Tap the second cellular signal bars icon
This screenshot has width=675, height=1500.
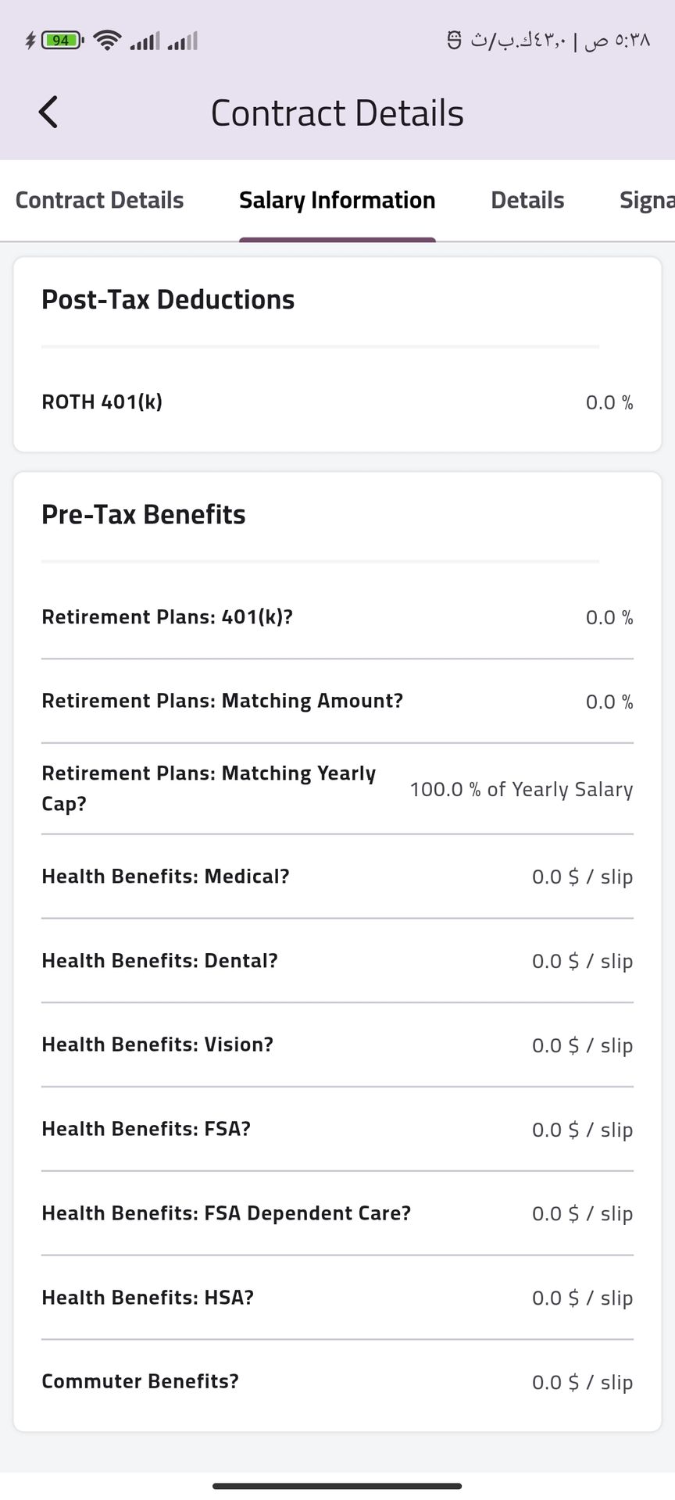point(183,41)
